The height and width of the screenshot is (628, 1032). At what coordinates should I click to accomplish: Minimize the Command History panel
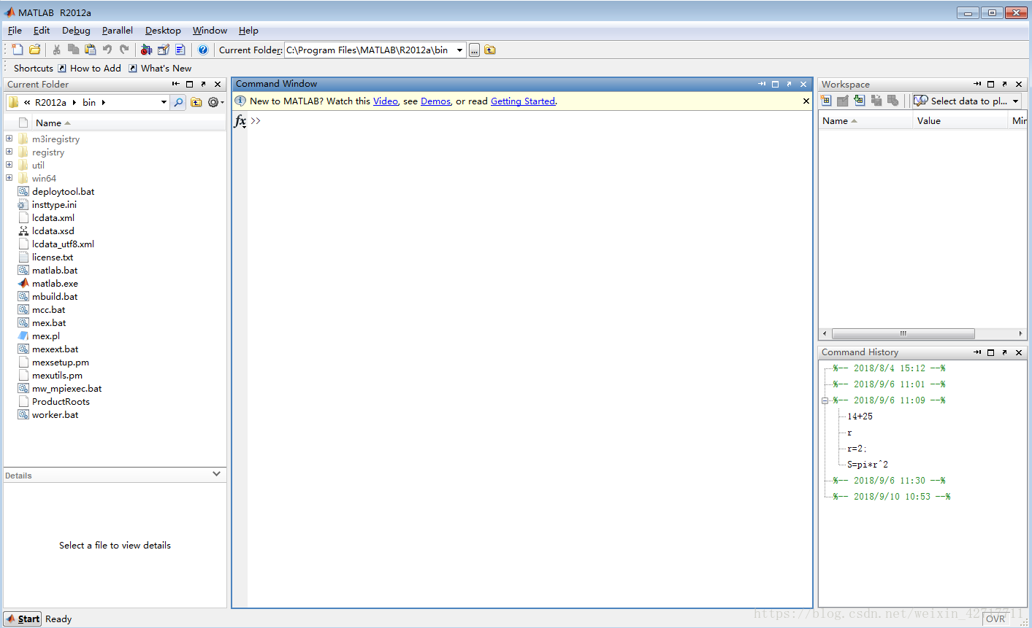coord(977,352)
